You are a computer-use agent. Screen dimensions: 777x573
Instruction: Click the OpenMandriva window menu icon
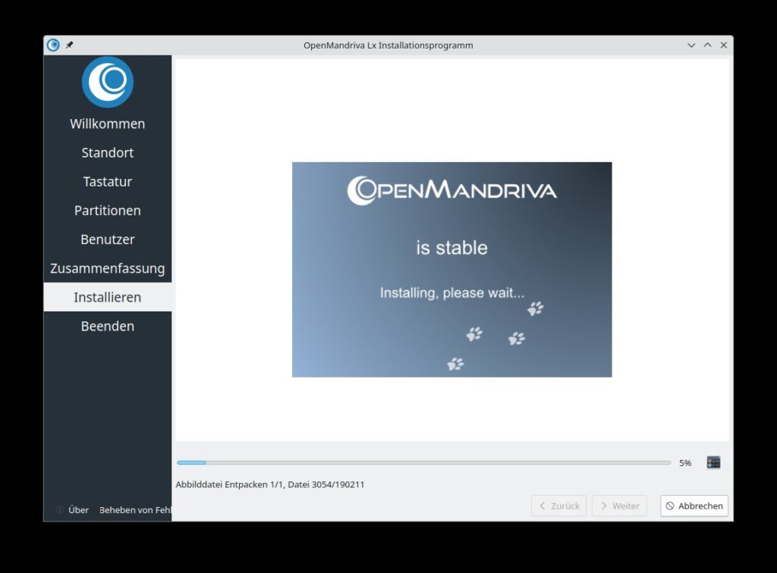pos(53,45)
